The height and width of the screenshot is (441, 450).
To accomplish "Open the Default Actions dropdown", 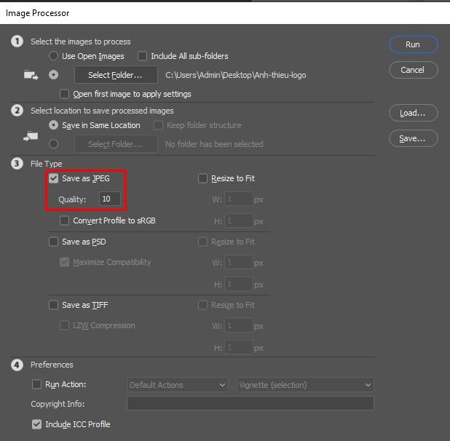I will pos(179,384).
